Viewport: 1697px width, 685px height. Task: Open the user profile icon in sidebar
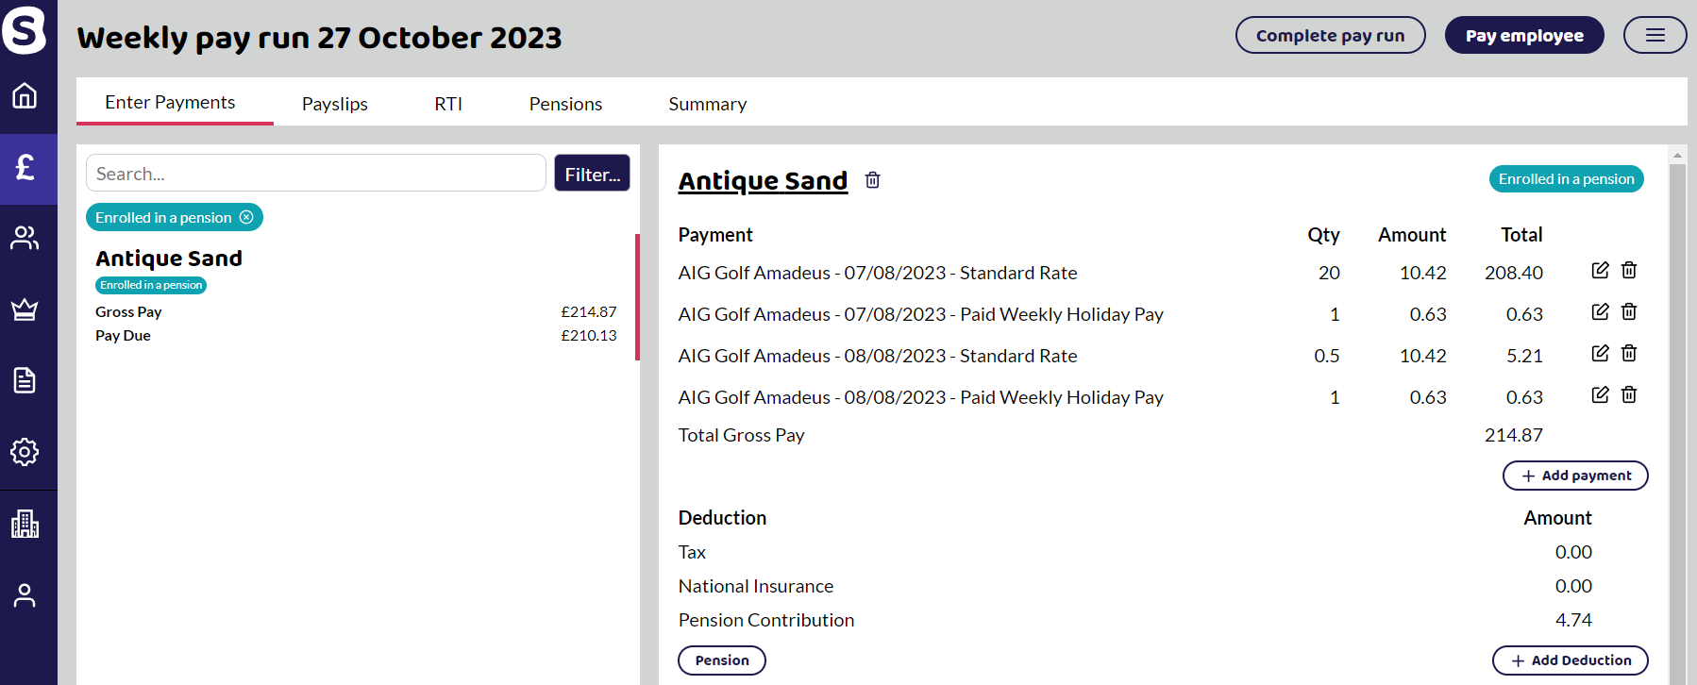[x=25, y=595]
